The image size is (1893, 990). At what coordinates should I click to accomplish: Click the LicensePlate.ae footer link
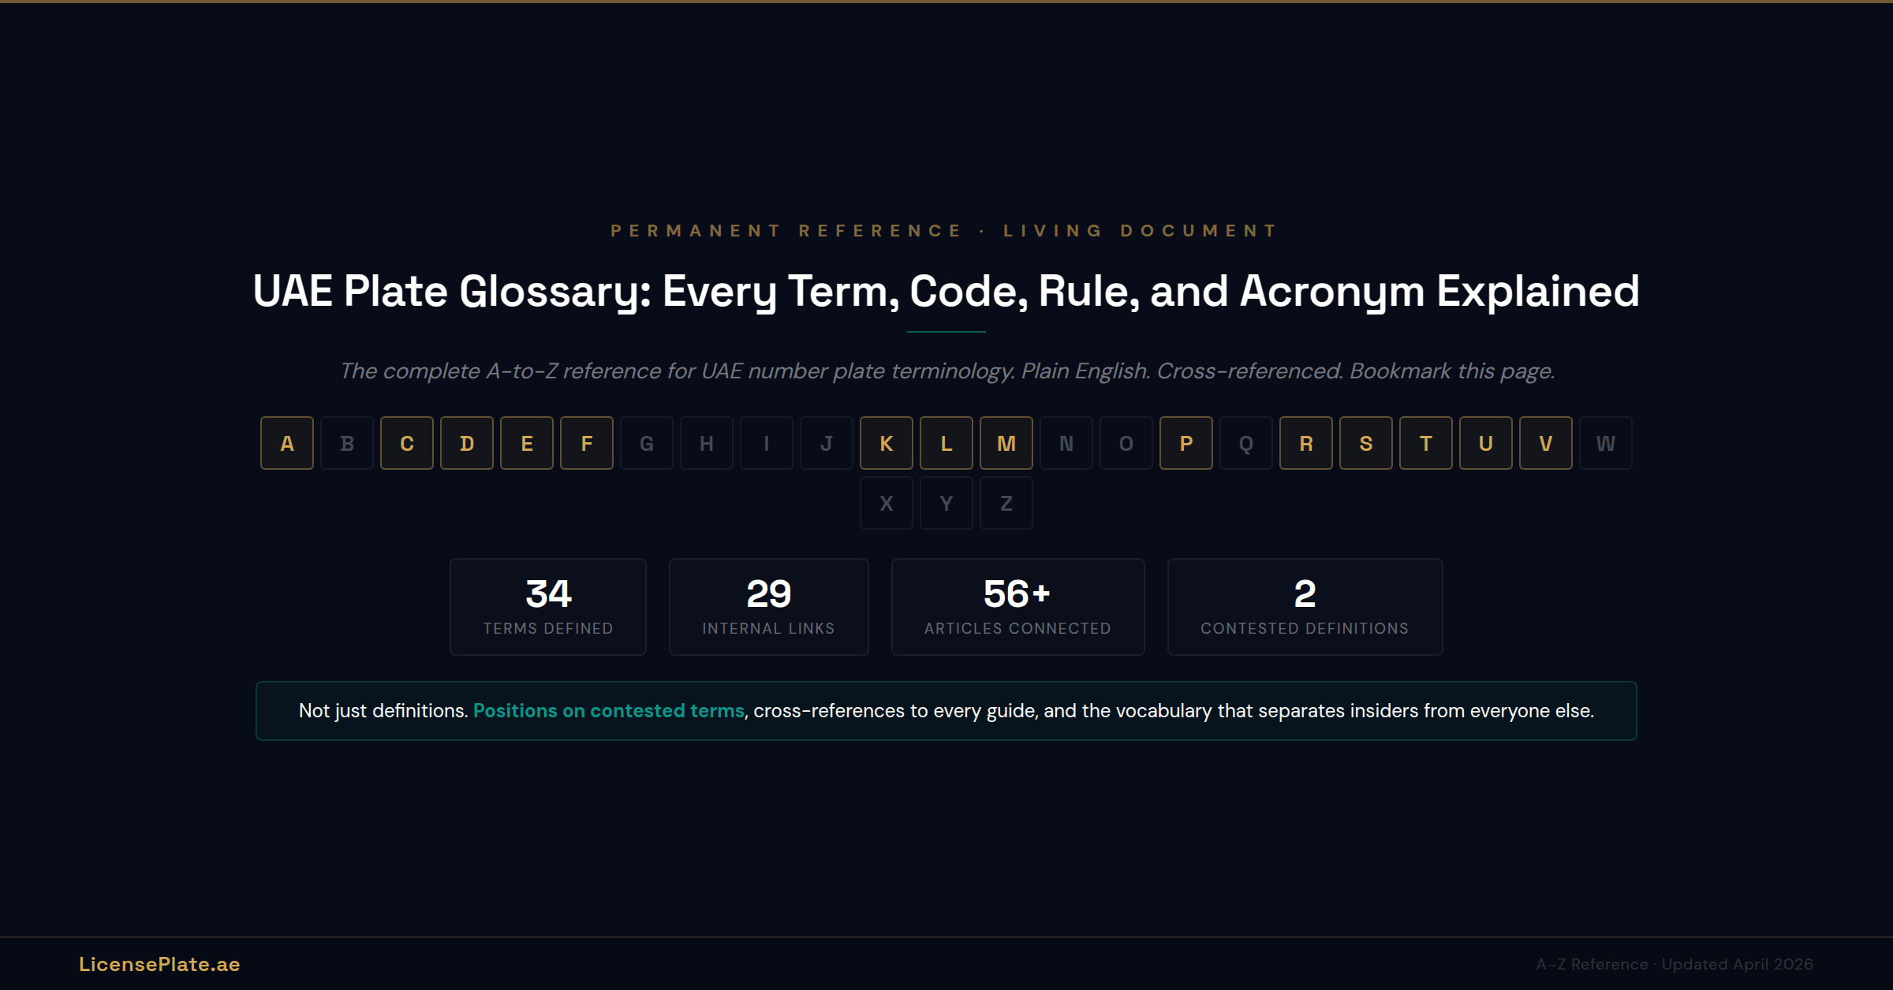click(x=159, y=964)
